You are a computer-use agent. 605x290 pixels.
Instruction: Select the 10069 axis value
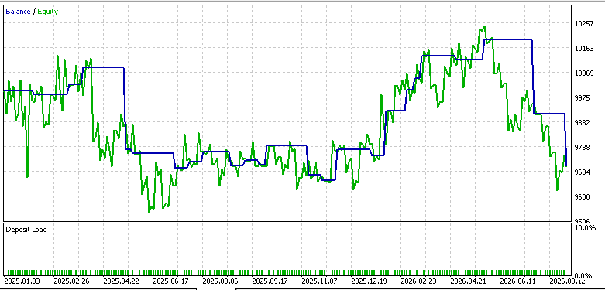584,73
